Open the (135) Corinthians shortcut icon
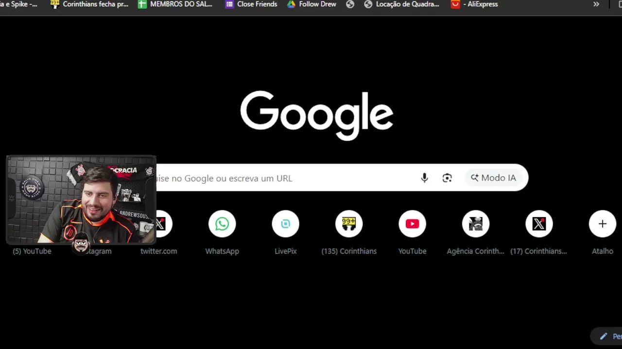Viewport: 622px width, 349px height. pyautogui.click(x=349, y=224)
